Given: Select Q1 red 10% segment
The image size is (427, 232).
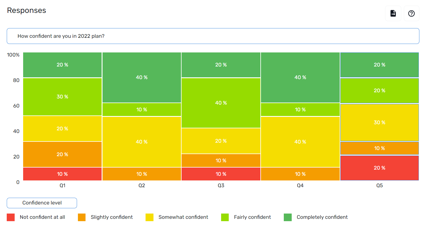Looking at the screenshot, I should pyautogui.click(x=62, y=174).
